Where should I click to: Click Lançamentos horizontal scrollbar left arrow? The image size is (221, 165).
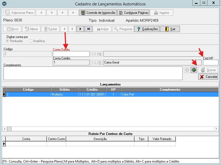point(5,129)
